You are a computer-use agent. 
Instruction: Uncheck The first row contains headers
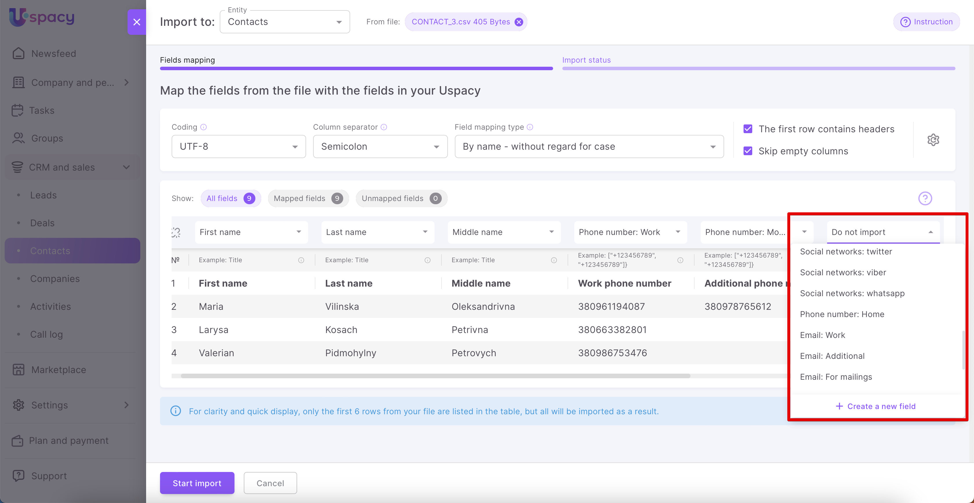click(x=748, y=129)
